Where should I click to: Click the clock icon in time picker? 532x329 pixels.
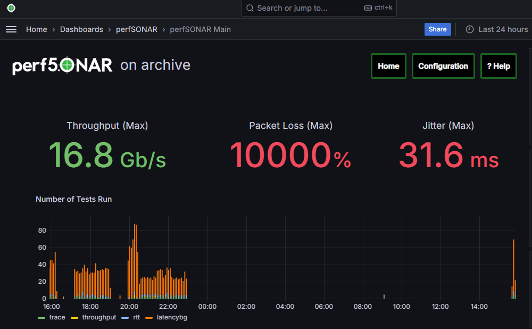coord(470,29)
